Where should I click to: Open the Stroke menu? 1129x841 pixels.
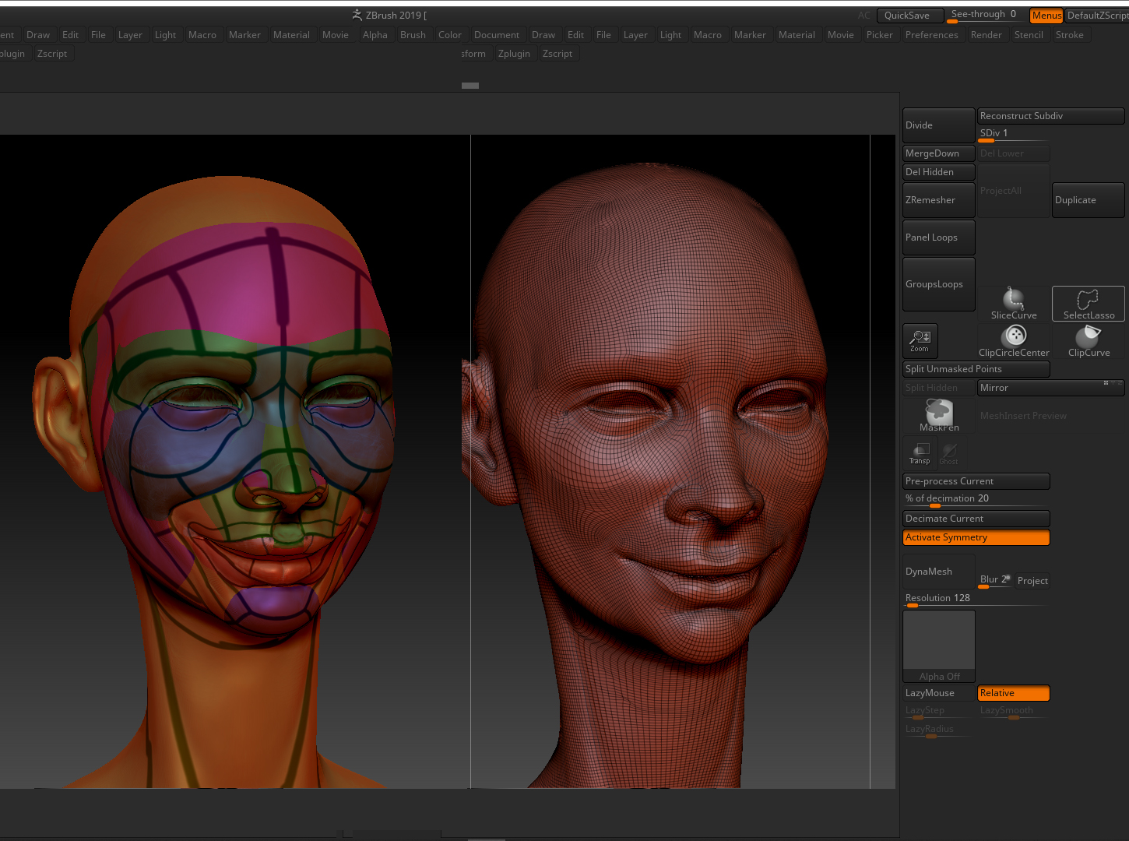coord(1070,35)
